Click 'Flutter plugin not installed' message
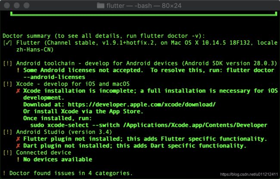Viewport: 280px width, 179px height. 145,139
